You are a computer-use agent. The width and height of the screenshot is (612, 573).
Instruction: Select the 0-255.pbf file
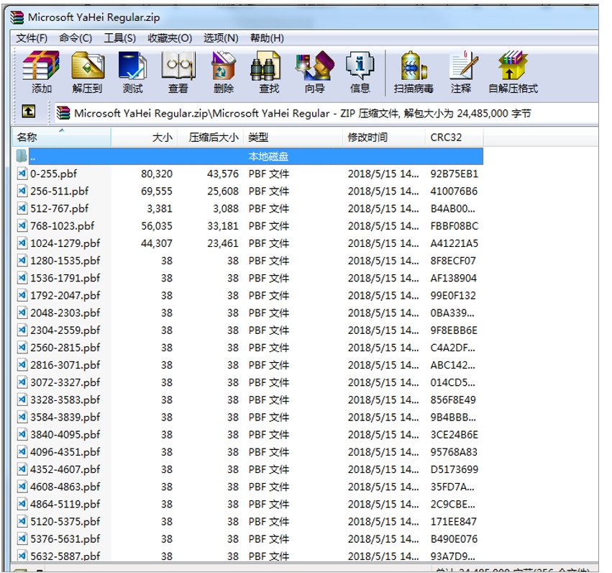click(53, 173)
